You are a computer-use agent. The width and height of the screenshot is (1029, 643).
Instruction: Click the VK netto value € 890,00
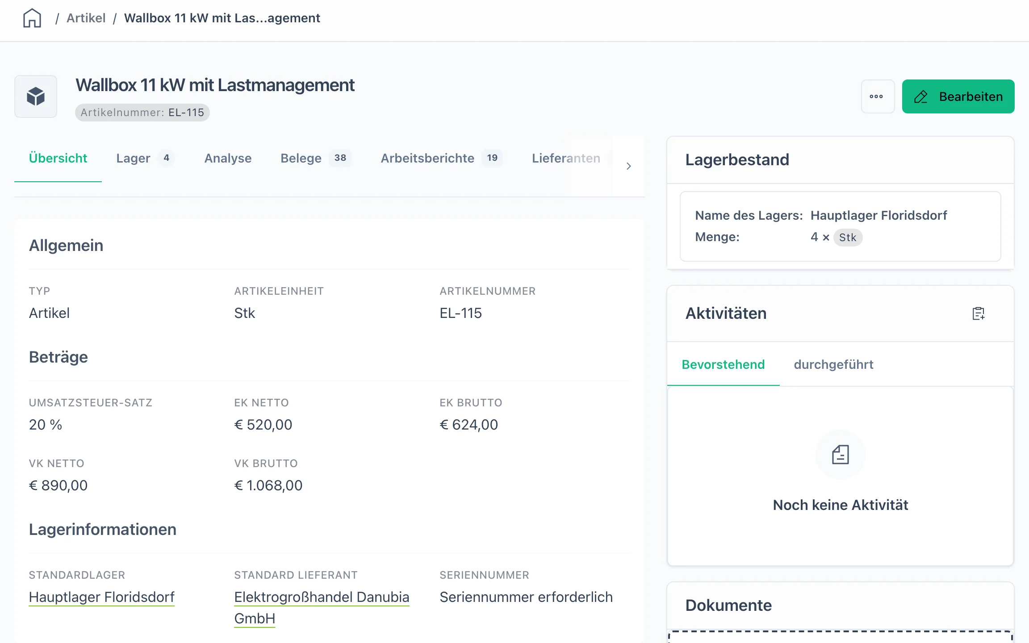(x=58, y=485)
